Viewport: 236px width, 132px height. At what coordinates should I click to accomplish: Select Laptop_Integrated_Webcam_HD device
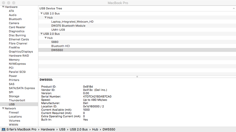72,22
